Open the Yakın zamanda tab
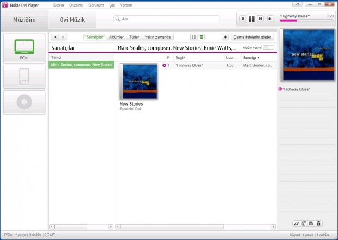The width and height of the screenshot is (338, 240). (158, 37)
